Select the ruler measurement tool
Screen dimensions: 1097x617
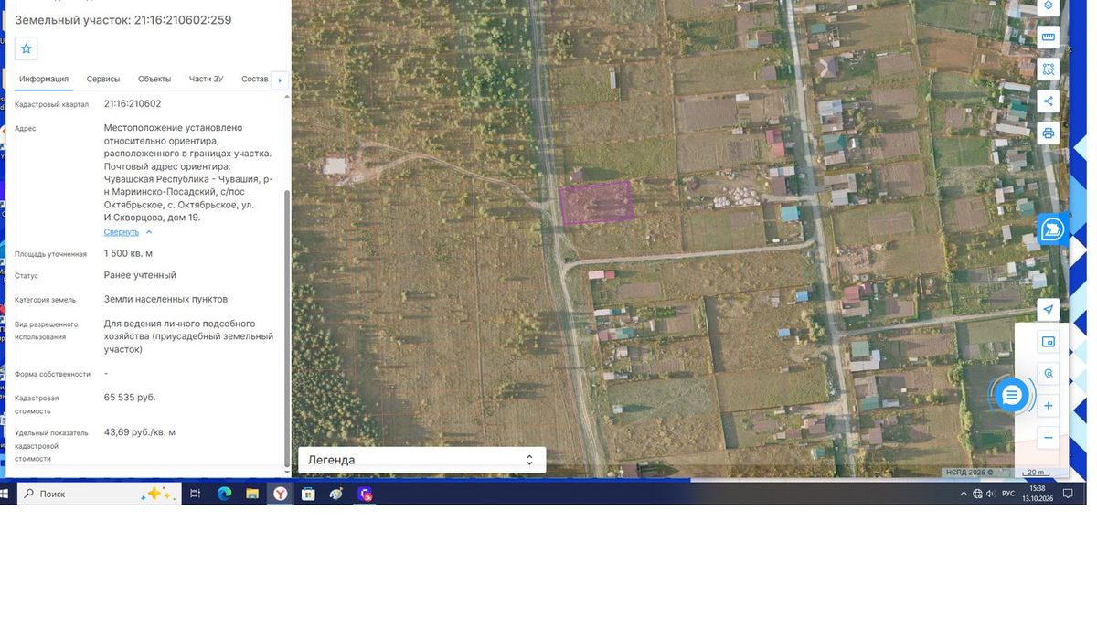click(x=1049, y=37)
